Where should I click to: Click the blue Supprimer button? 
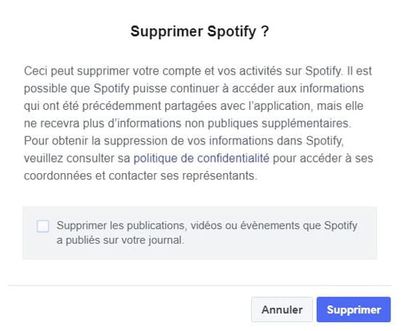click(354, 309)
